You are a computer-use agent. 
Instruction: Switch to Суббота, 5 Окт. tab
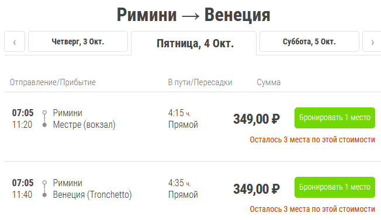(309, 41)
